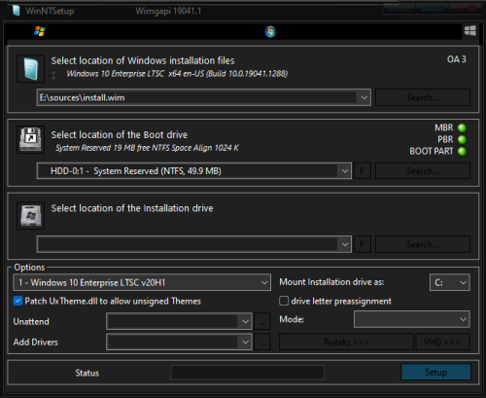Screen dimensions: 486x398
Task: Open the VHD >>> options
Action: 442,342
